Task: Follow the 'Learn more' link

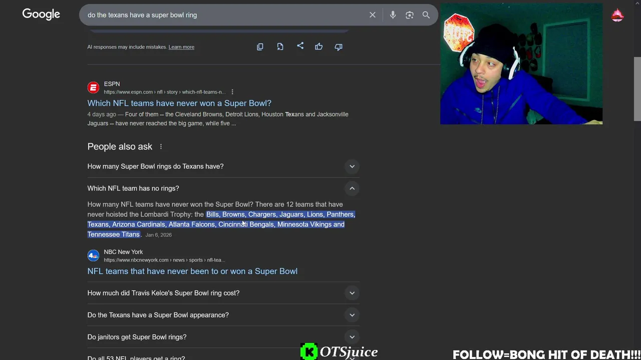Action: click(x=181, y=47)
